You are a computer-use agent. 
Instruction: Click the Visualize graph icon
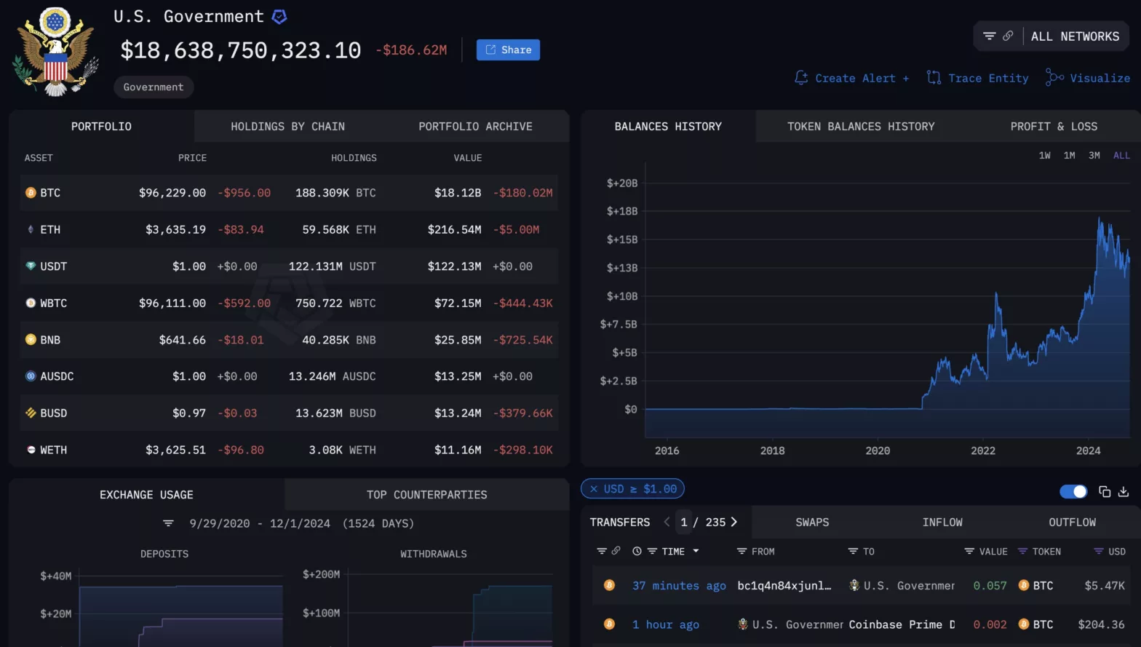tap(1054, 77)
